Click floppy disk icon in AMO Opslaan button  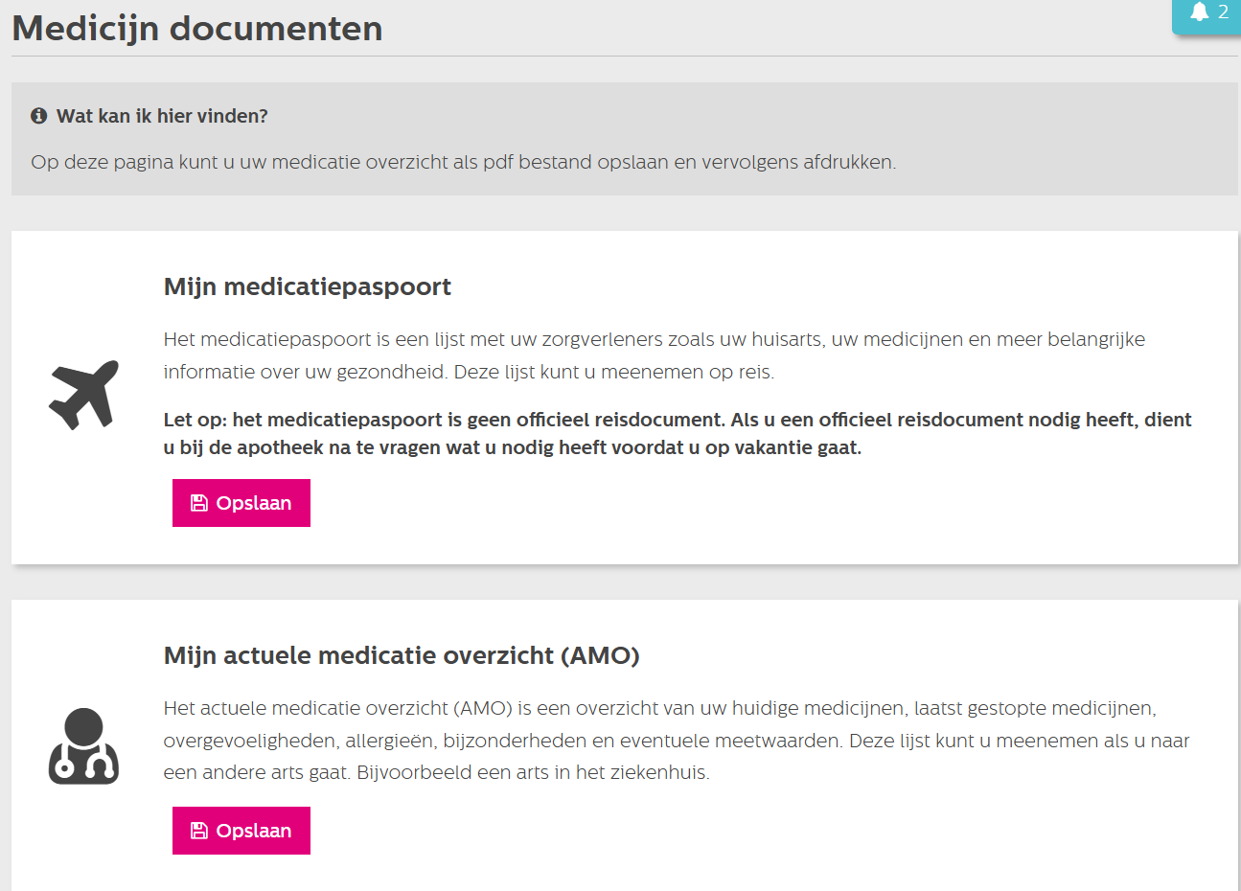click(199, 831)
